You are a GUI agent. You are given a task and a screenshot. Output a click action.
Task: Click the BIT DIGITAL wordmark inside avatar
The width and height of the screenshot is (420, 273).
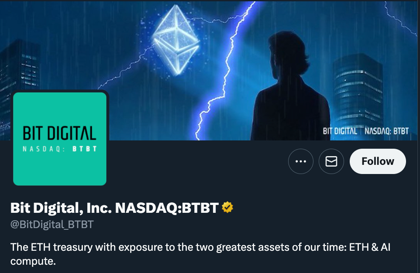[60, 134]
